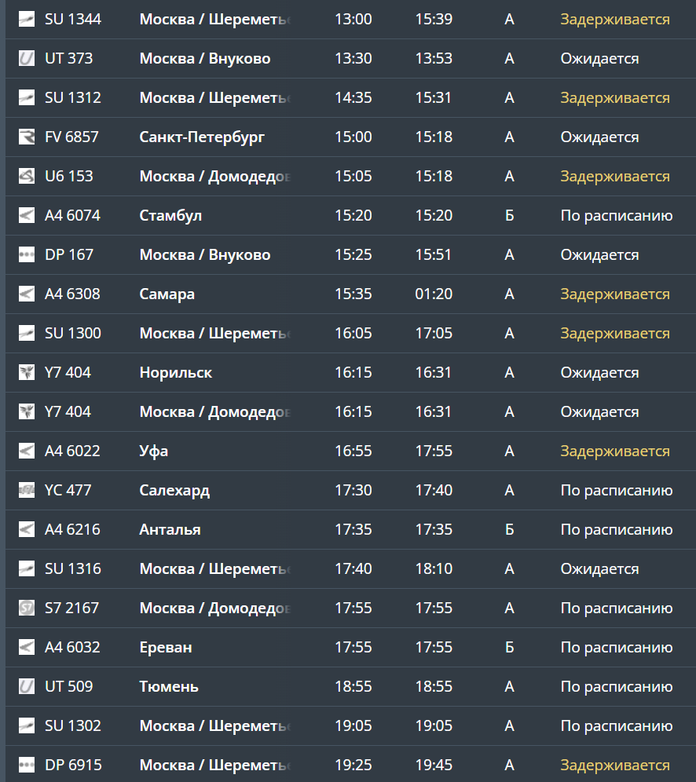Click the UTair logo beside UT 373

click(27, 59)
